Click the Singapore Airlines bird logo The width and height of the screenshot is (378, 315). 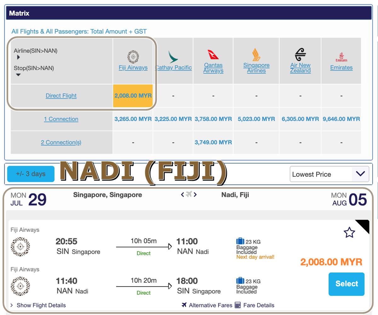tap(256, 55)
